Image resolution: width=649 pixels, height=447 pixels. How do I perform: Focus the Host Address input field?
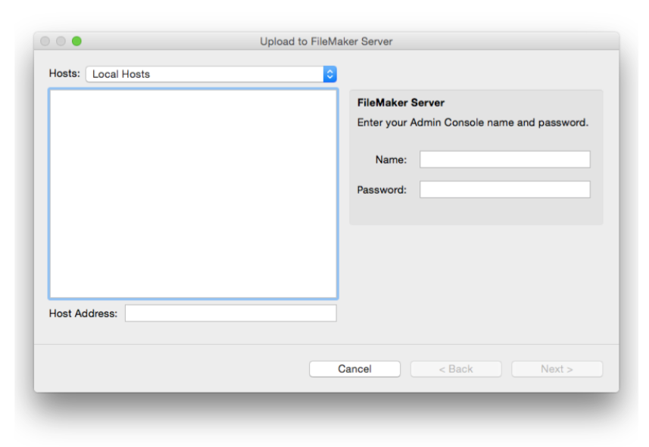[230, 313]
